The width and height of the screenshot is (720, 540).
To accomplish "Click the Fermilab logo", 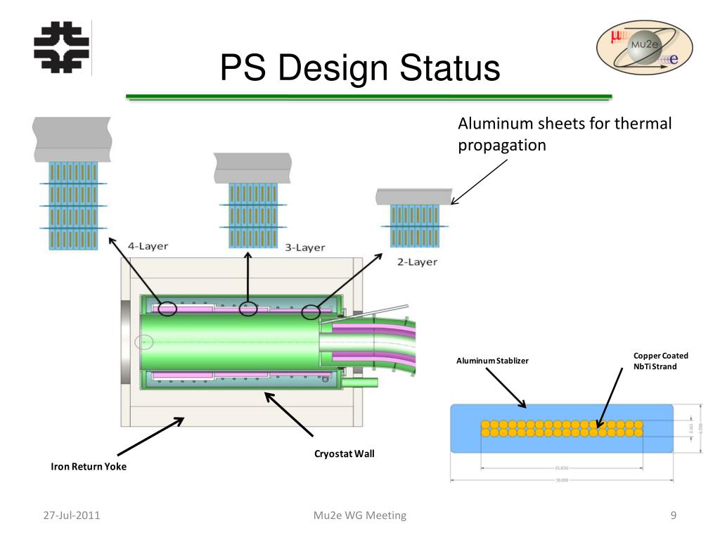I will tap(62, 47).
